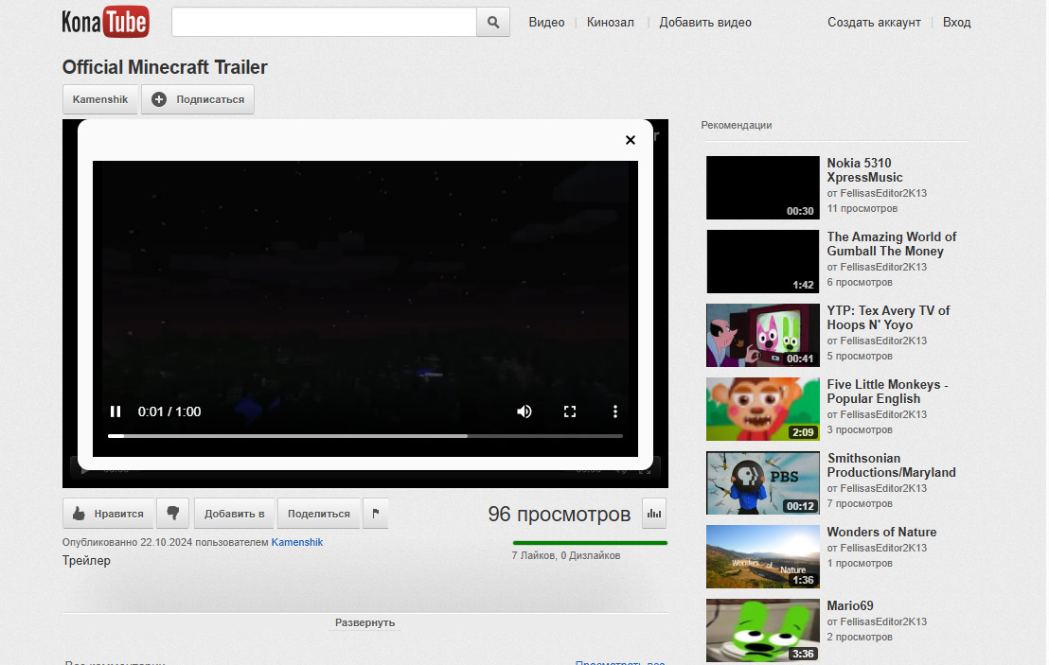Mute the video with the speaker icon
This screenshot has width=1049, height=665.
click(x=524, y=411)
